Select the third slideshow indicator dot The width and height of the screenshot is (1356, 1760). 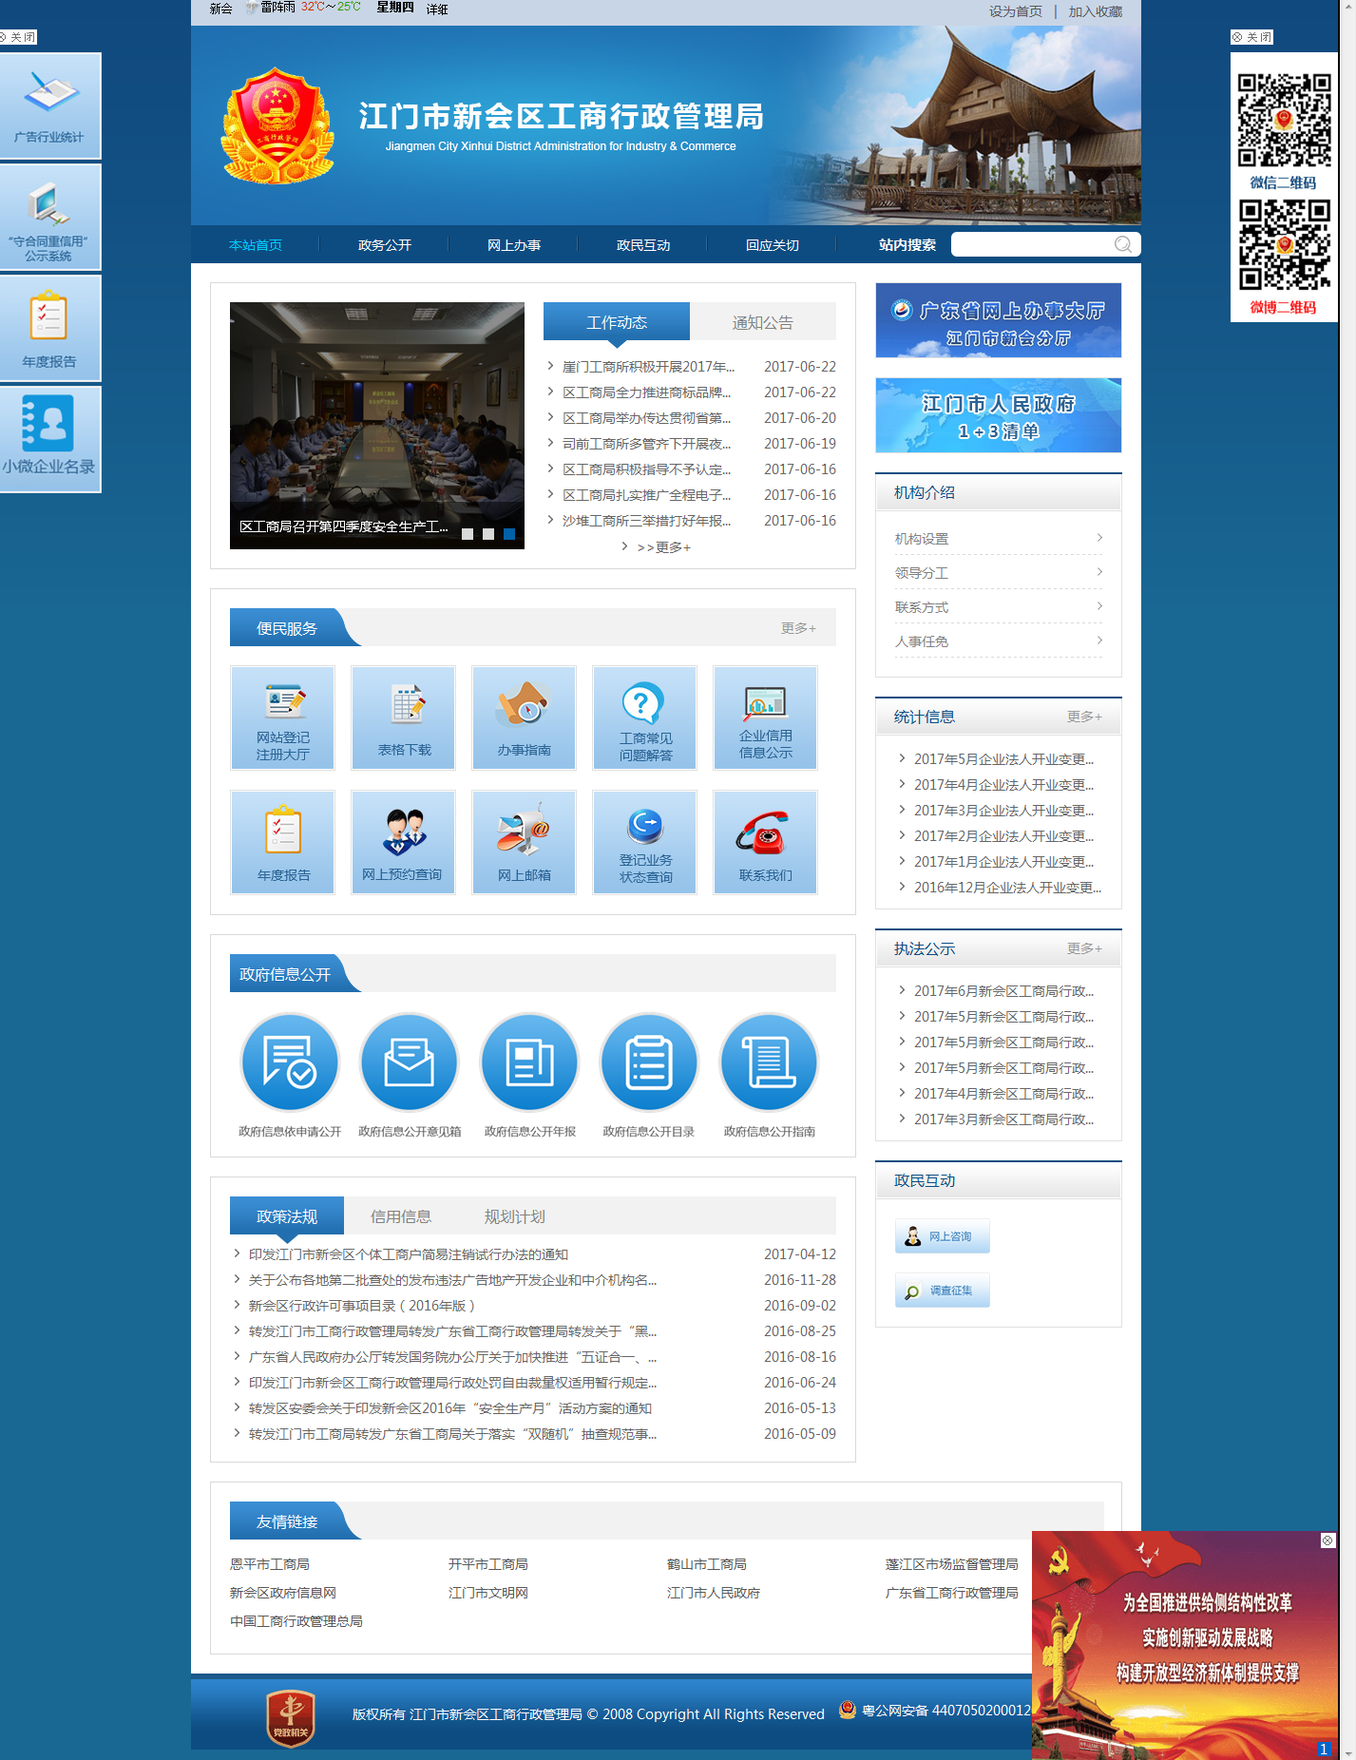tap(509, 534)
